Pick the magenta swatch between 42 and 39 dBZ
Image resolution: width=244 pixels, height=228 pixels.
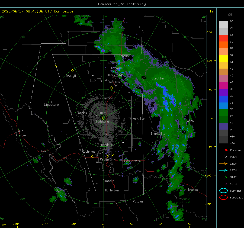point(223,85)
